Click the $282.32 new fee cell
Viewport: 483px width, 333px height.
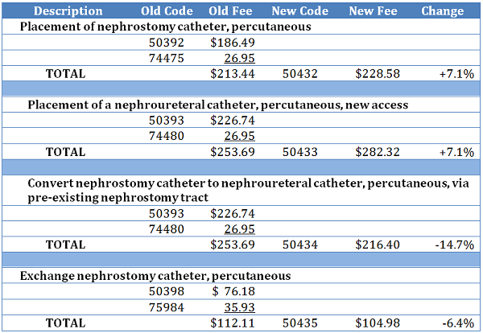(x=378, y=152)
